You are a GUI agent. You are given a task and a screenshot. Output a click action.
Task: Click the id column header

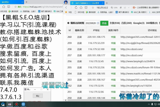coord(70,30)
